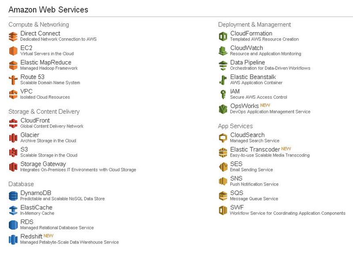Screen dimensions: 353x253
Task: Select the CloudSearch icon
Action: [223, 138]
